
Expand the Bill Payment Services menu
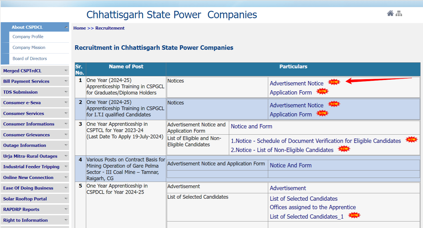tap(66, 81)
